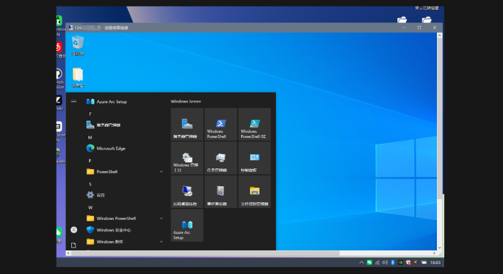
Task: Click the up arrow of the vertical scrollbar
Action: click(439, 35)
